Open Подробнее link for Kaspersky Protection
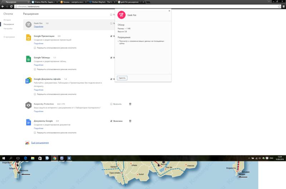The width and height of the screenshot is (286, 189). coord(39,111)
